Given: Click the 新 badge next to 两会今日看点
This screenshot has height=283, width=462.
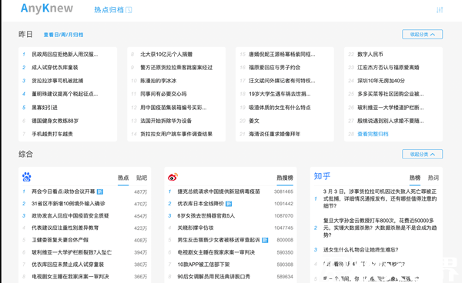Looking at the screenshot, I should [x=100, y=191].
